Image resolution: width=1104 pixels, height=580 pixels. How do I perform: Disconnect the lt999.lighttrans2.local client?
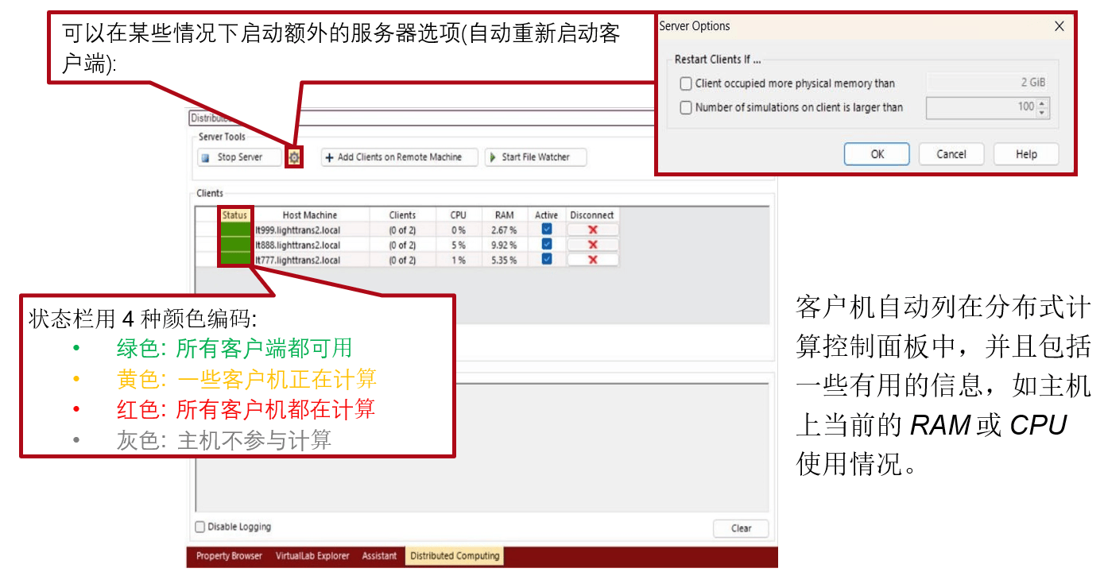[592, 230]
